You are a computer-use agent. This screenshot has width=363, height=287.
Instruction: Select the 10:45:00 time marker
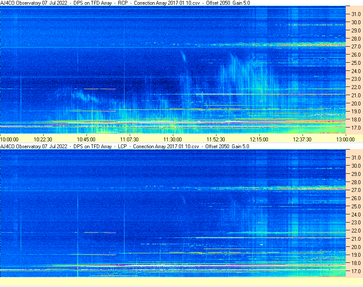(x=86, y=139)
